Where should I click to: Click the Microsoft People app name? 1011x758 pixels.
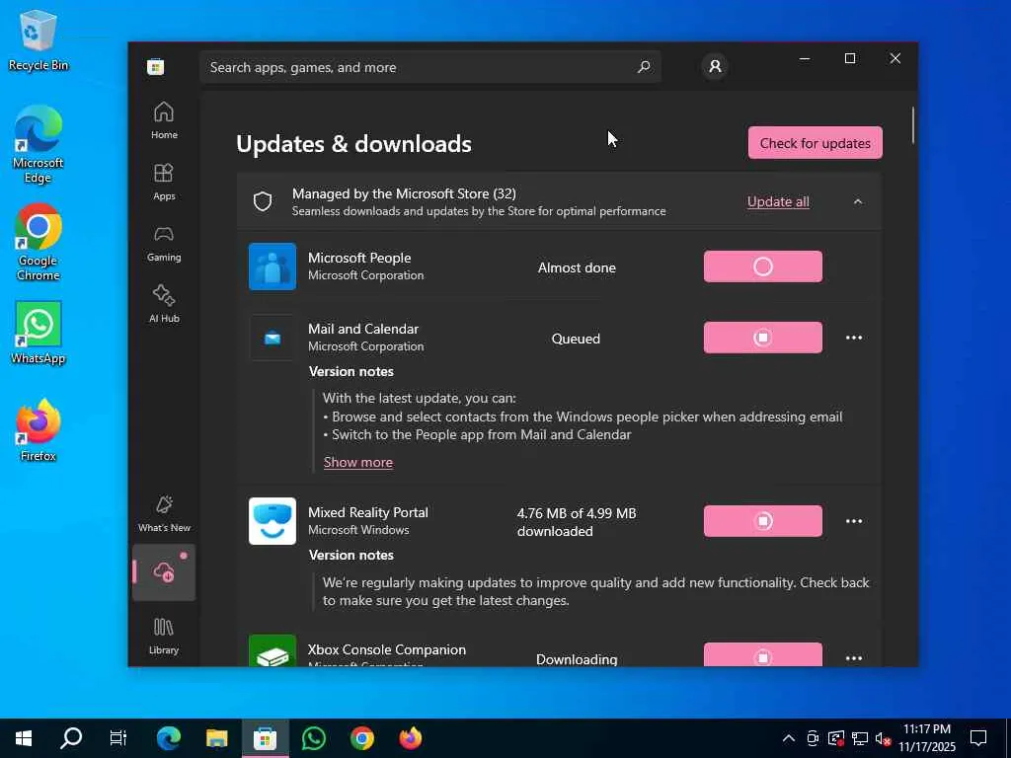359,258
